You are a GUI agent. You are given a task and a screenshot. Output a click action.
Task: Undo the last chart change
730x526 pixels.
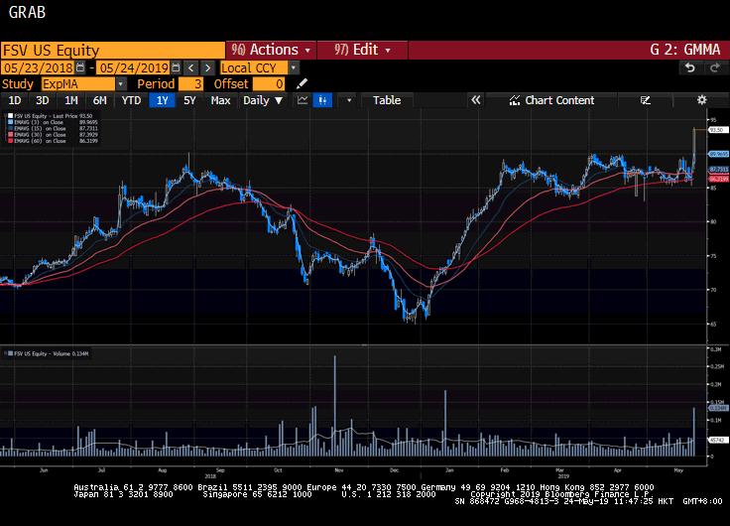[690, 68]
